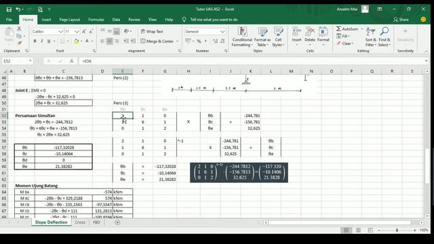Click the Cut scissors icon
Image resolution: width=434 pixels, height=244 pixels.
[19, 28]
